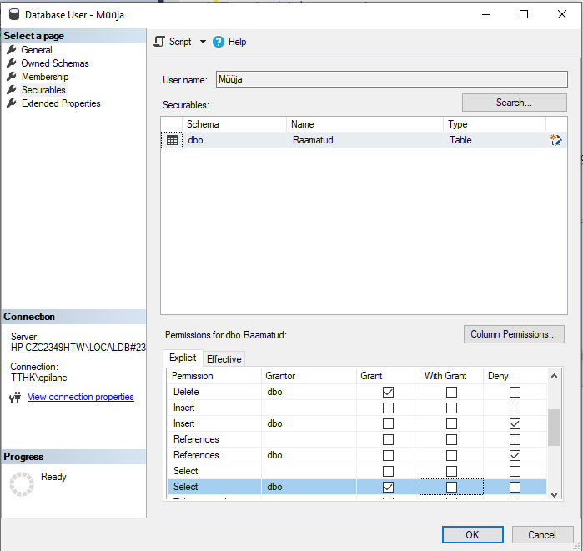
Task: Toggle Deny for References by dbo
Action: click(x=515, y=455)
